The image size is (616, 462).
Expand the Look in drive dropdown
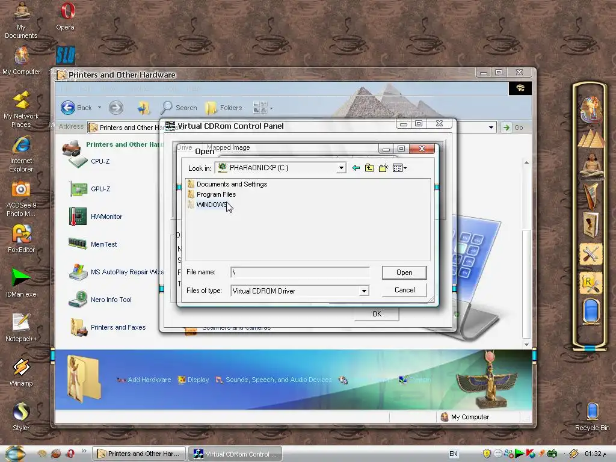(341, 168)
